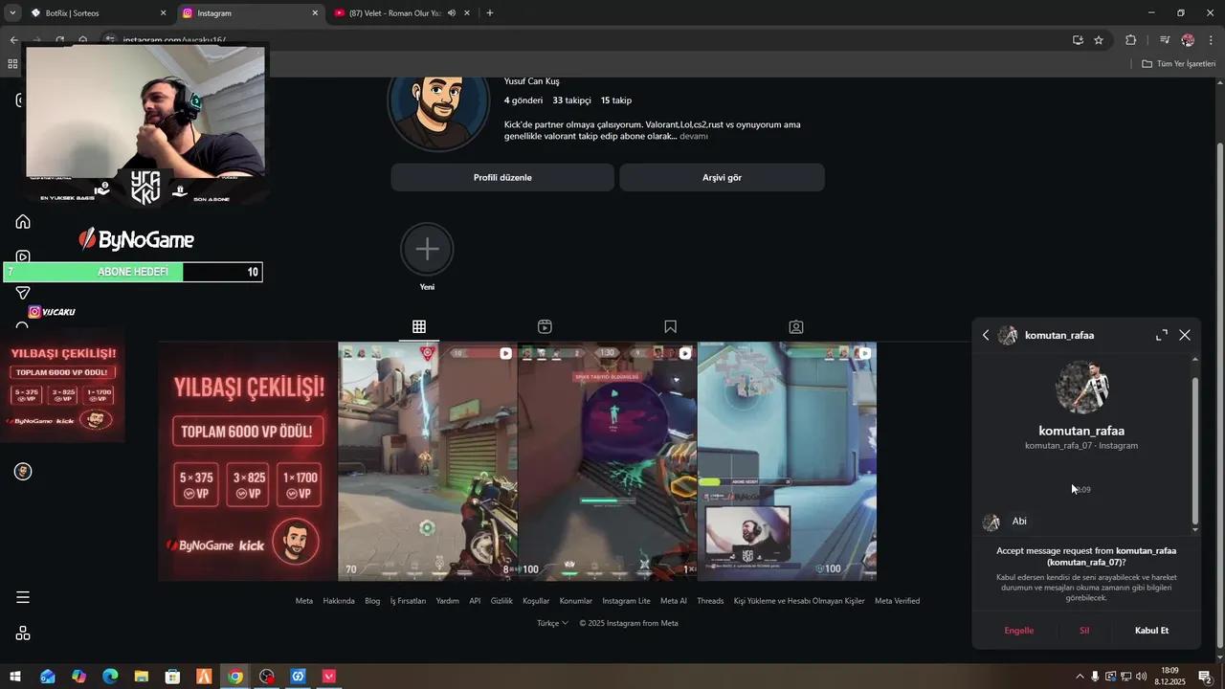Click the Profili düzenle button
The width and height of the screenshot is (1225, 689).
pos(502,177)
